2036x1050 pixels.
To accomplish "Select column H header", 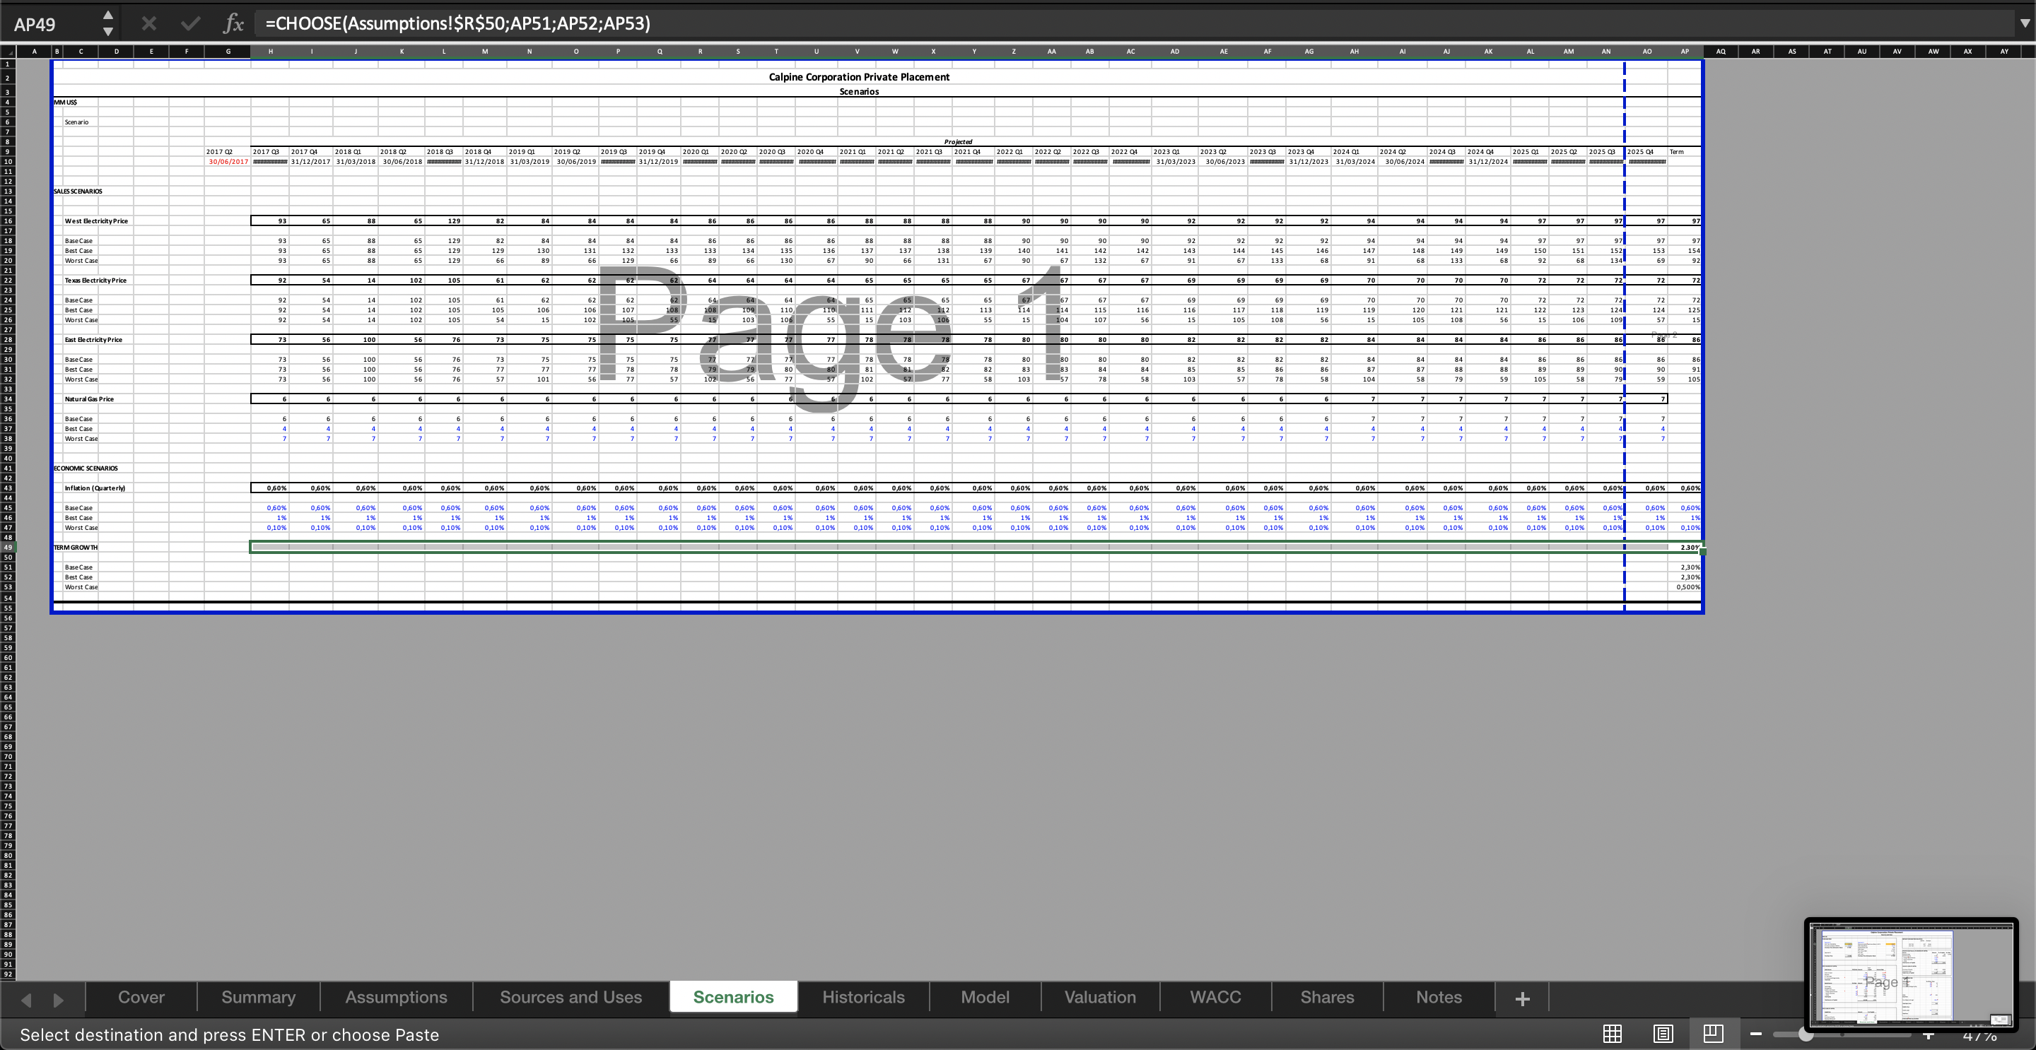I will (x=270, y=52).
